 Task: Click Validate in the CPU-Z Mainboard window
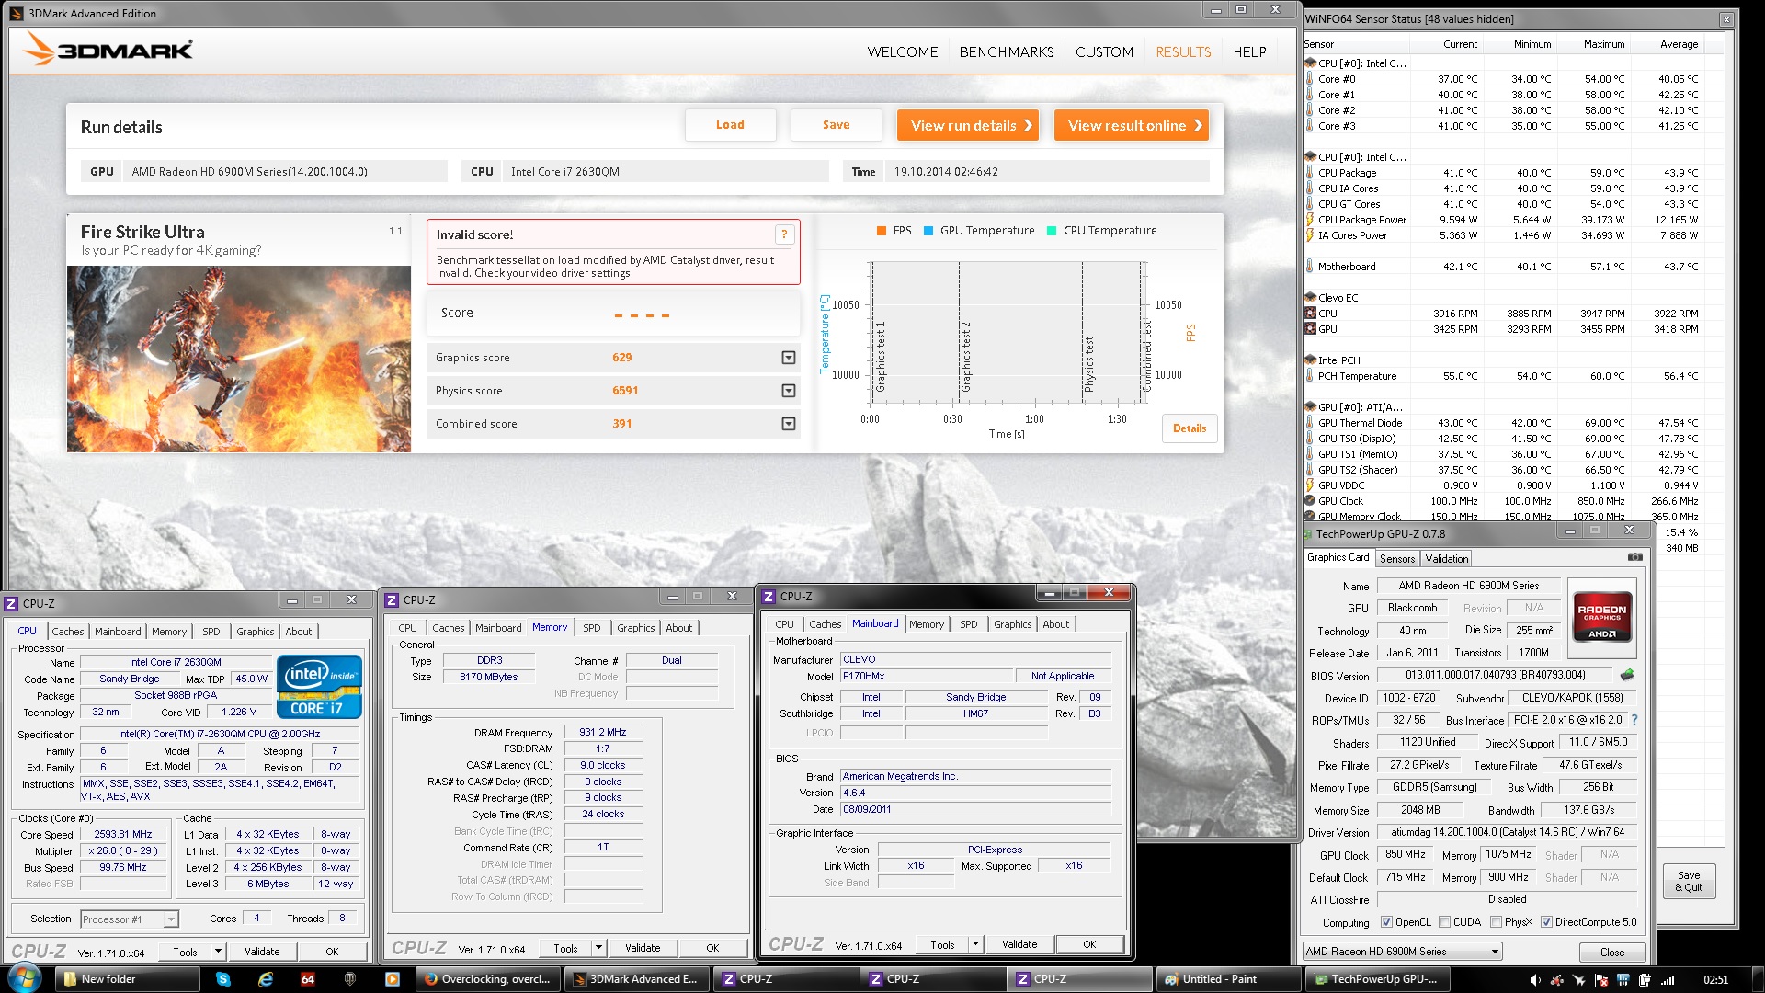coord(1019,944)
